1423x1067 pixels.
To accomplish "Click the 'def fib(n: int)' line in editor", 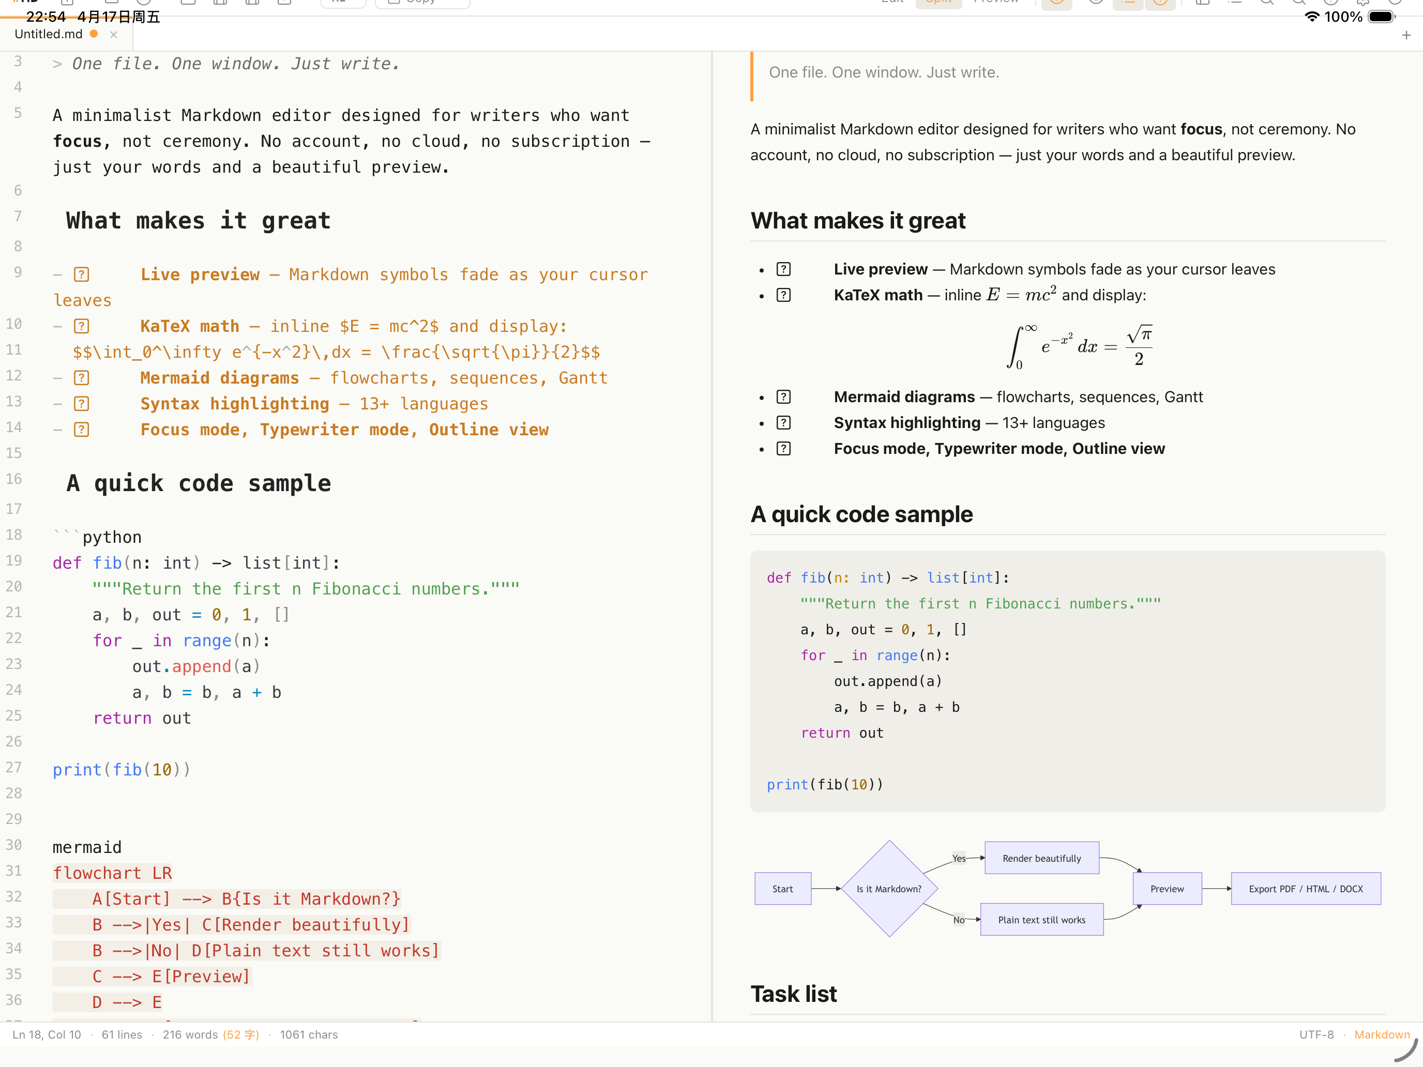I will [x=196, y=563].
